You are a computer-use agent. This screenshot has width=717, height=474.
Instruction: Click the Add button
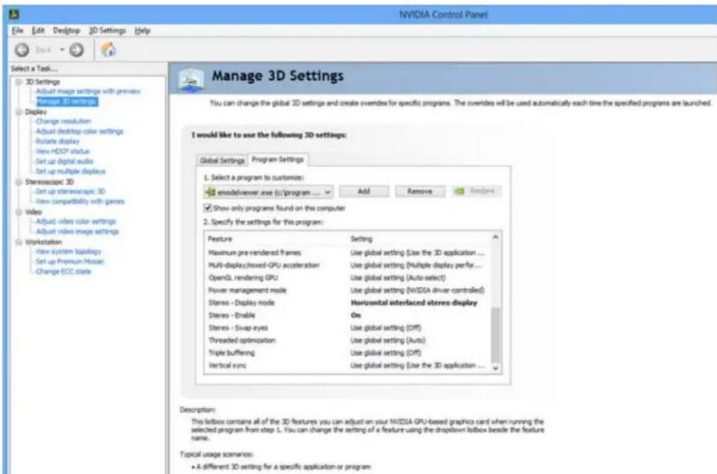364,191
